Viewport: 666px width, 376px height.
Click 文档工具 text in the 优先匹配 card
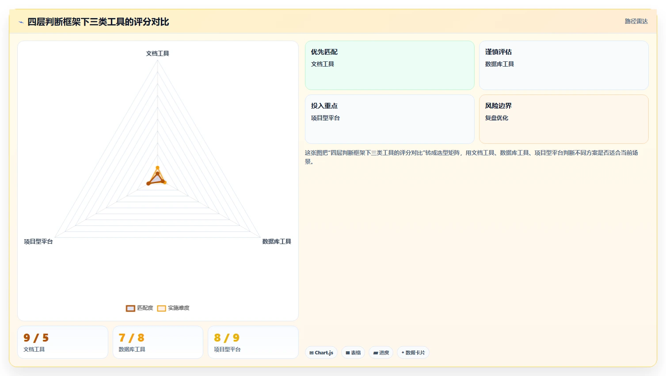point(323,64)
